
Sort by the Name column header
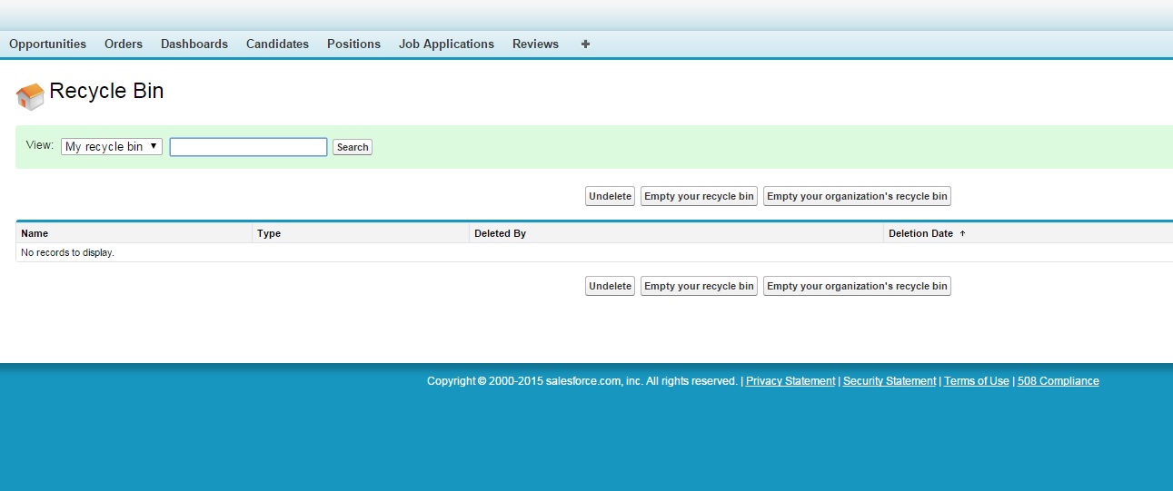coord(35,233)
